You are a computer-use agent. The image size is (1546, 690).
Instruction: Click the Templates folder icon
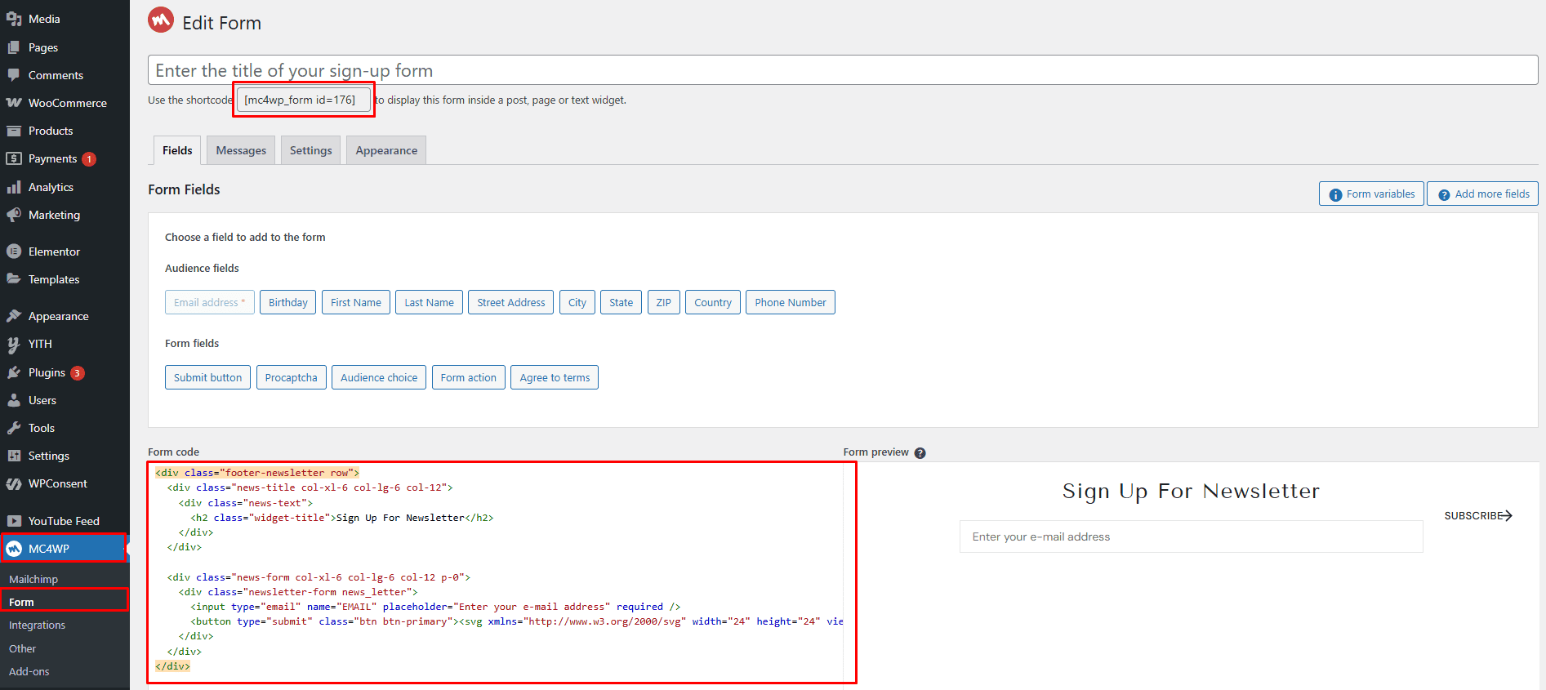pyautogui.click(x=14, y=279)
